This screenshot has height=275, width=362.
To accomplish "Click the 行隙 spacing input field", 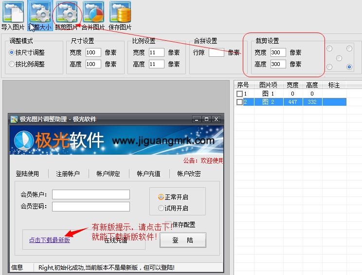I will point(217,52).
